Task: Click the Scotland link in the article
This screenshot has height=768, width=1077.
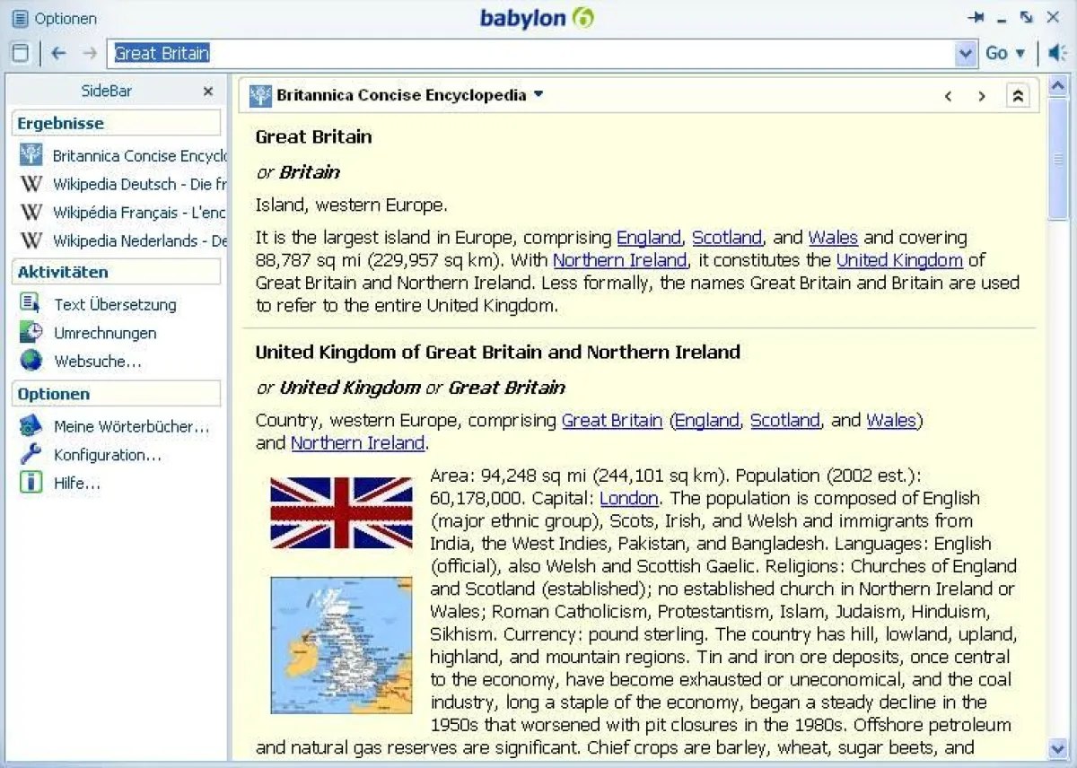Action: click(726, 237)
